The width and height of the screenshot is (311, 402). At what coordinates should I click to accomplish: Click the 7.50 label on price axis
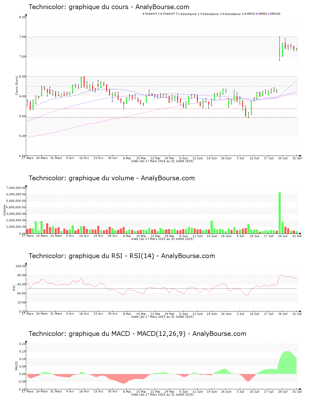pos(22,37)
